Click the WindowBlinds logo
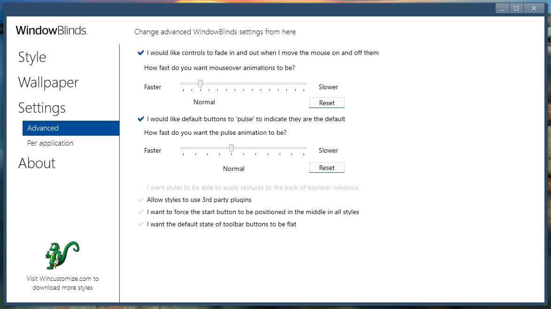The height and width of the screenshot is (309, 551). pos(52,31)
